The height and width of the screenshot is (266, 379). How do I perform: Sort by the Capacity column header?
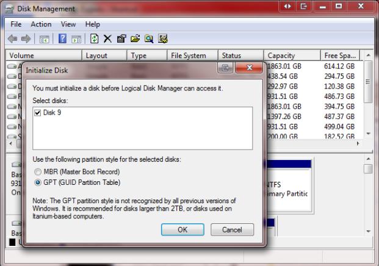(292, 56)
